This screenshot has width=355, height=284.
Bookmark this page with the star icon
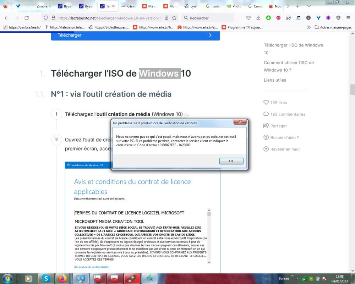174,18
